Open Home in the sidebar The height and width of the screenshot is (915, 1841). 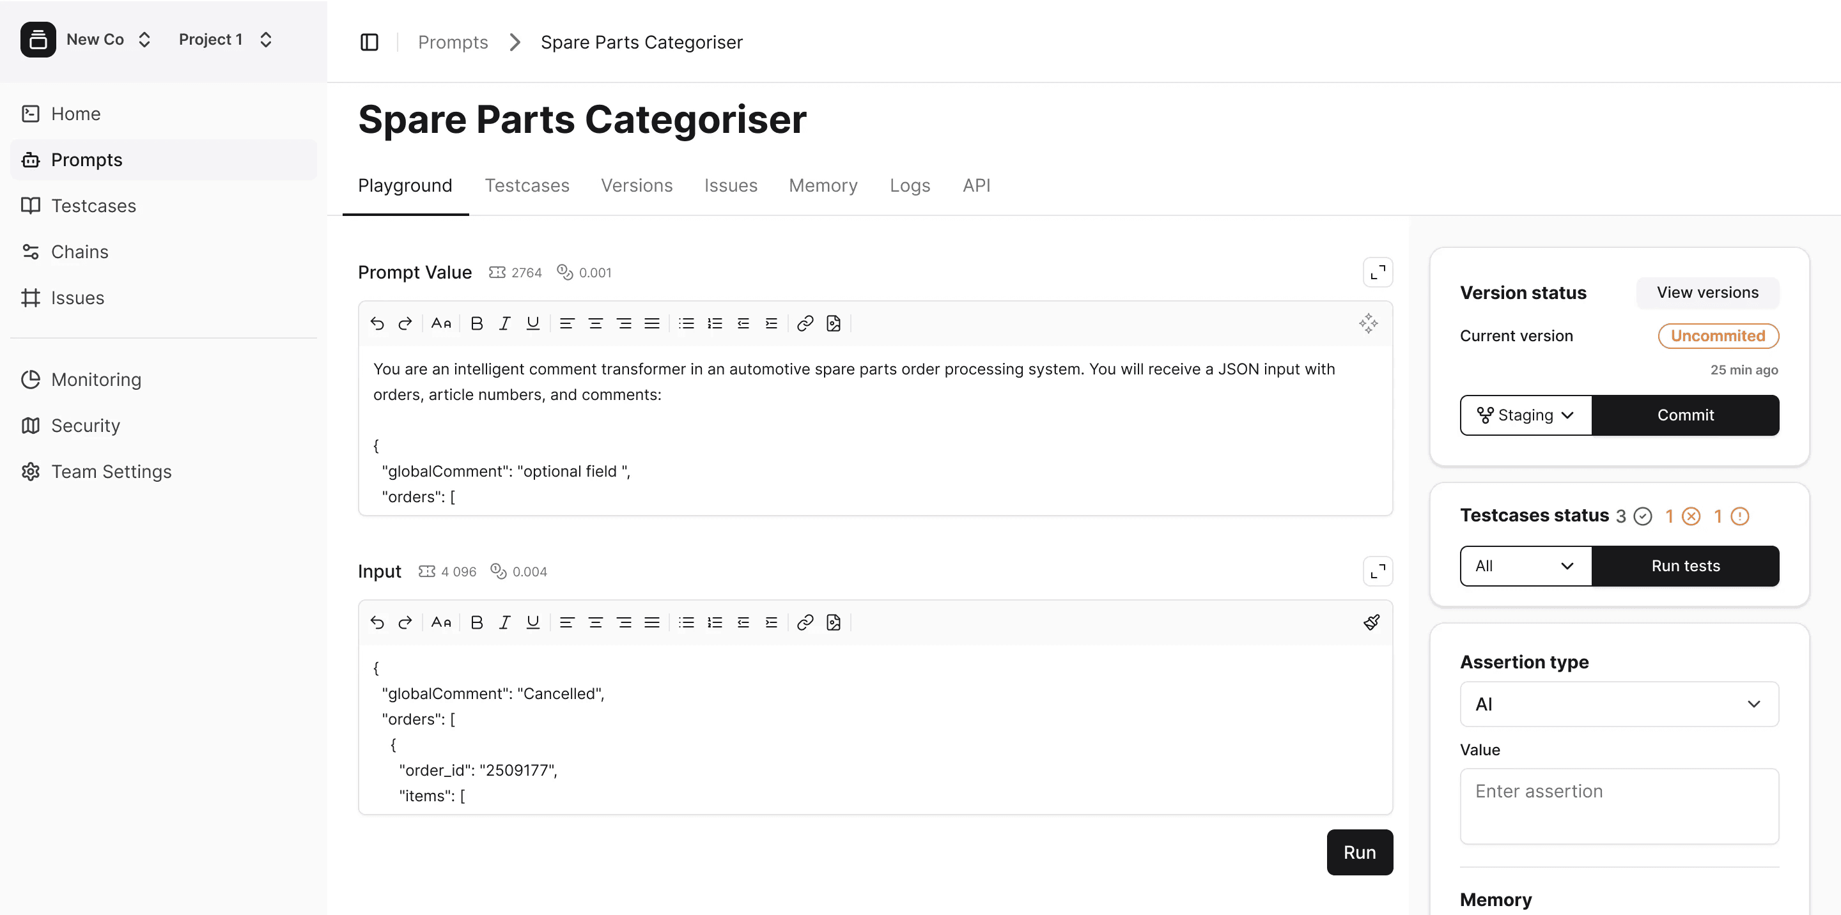(x=164, y=114)
